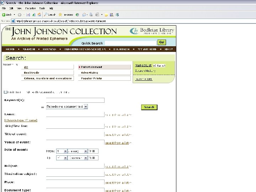
Task: Open the From month dropdown showing January
Action: tap(78, 151)
